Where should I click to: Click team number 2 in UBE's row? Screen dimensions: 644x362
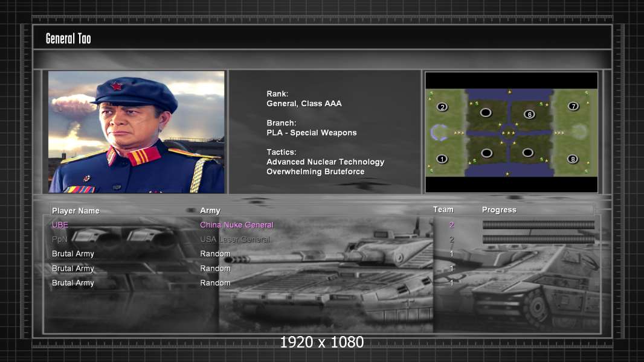click(x=451, y=224)
